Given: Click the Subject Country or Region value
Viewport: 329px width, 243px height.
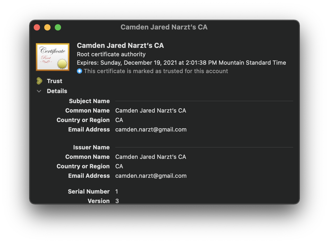Looking at the screenshot, I should point(119,120).
